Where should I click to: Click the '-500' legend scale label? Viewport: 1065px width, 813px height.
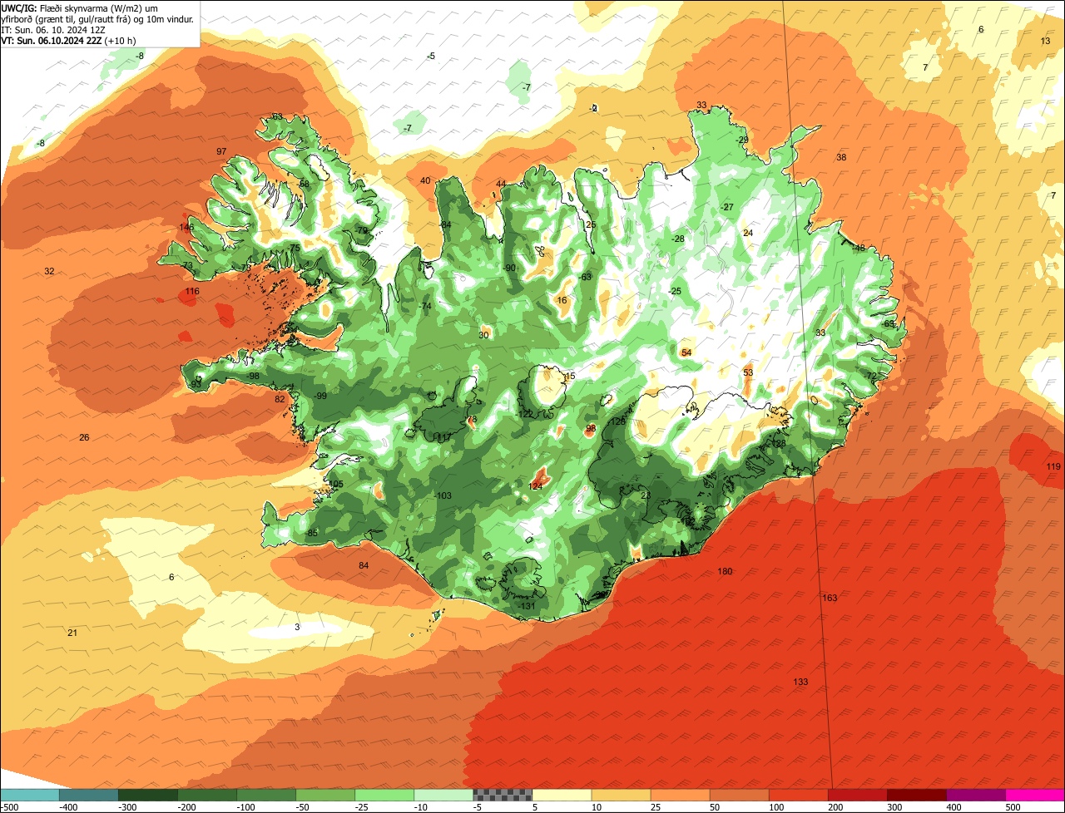(x=9, y=806)
